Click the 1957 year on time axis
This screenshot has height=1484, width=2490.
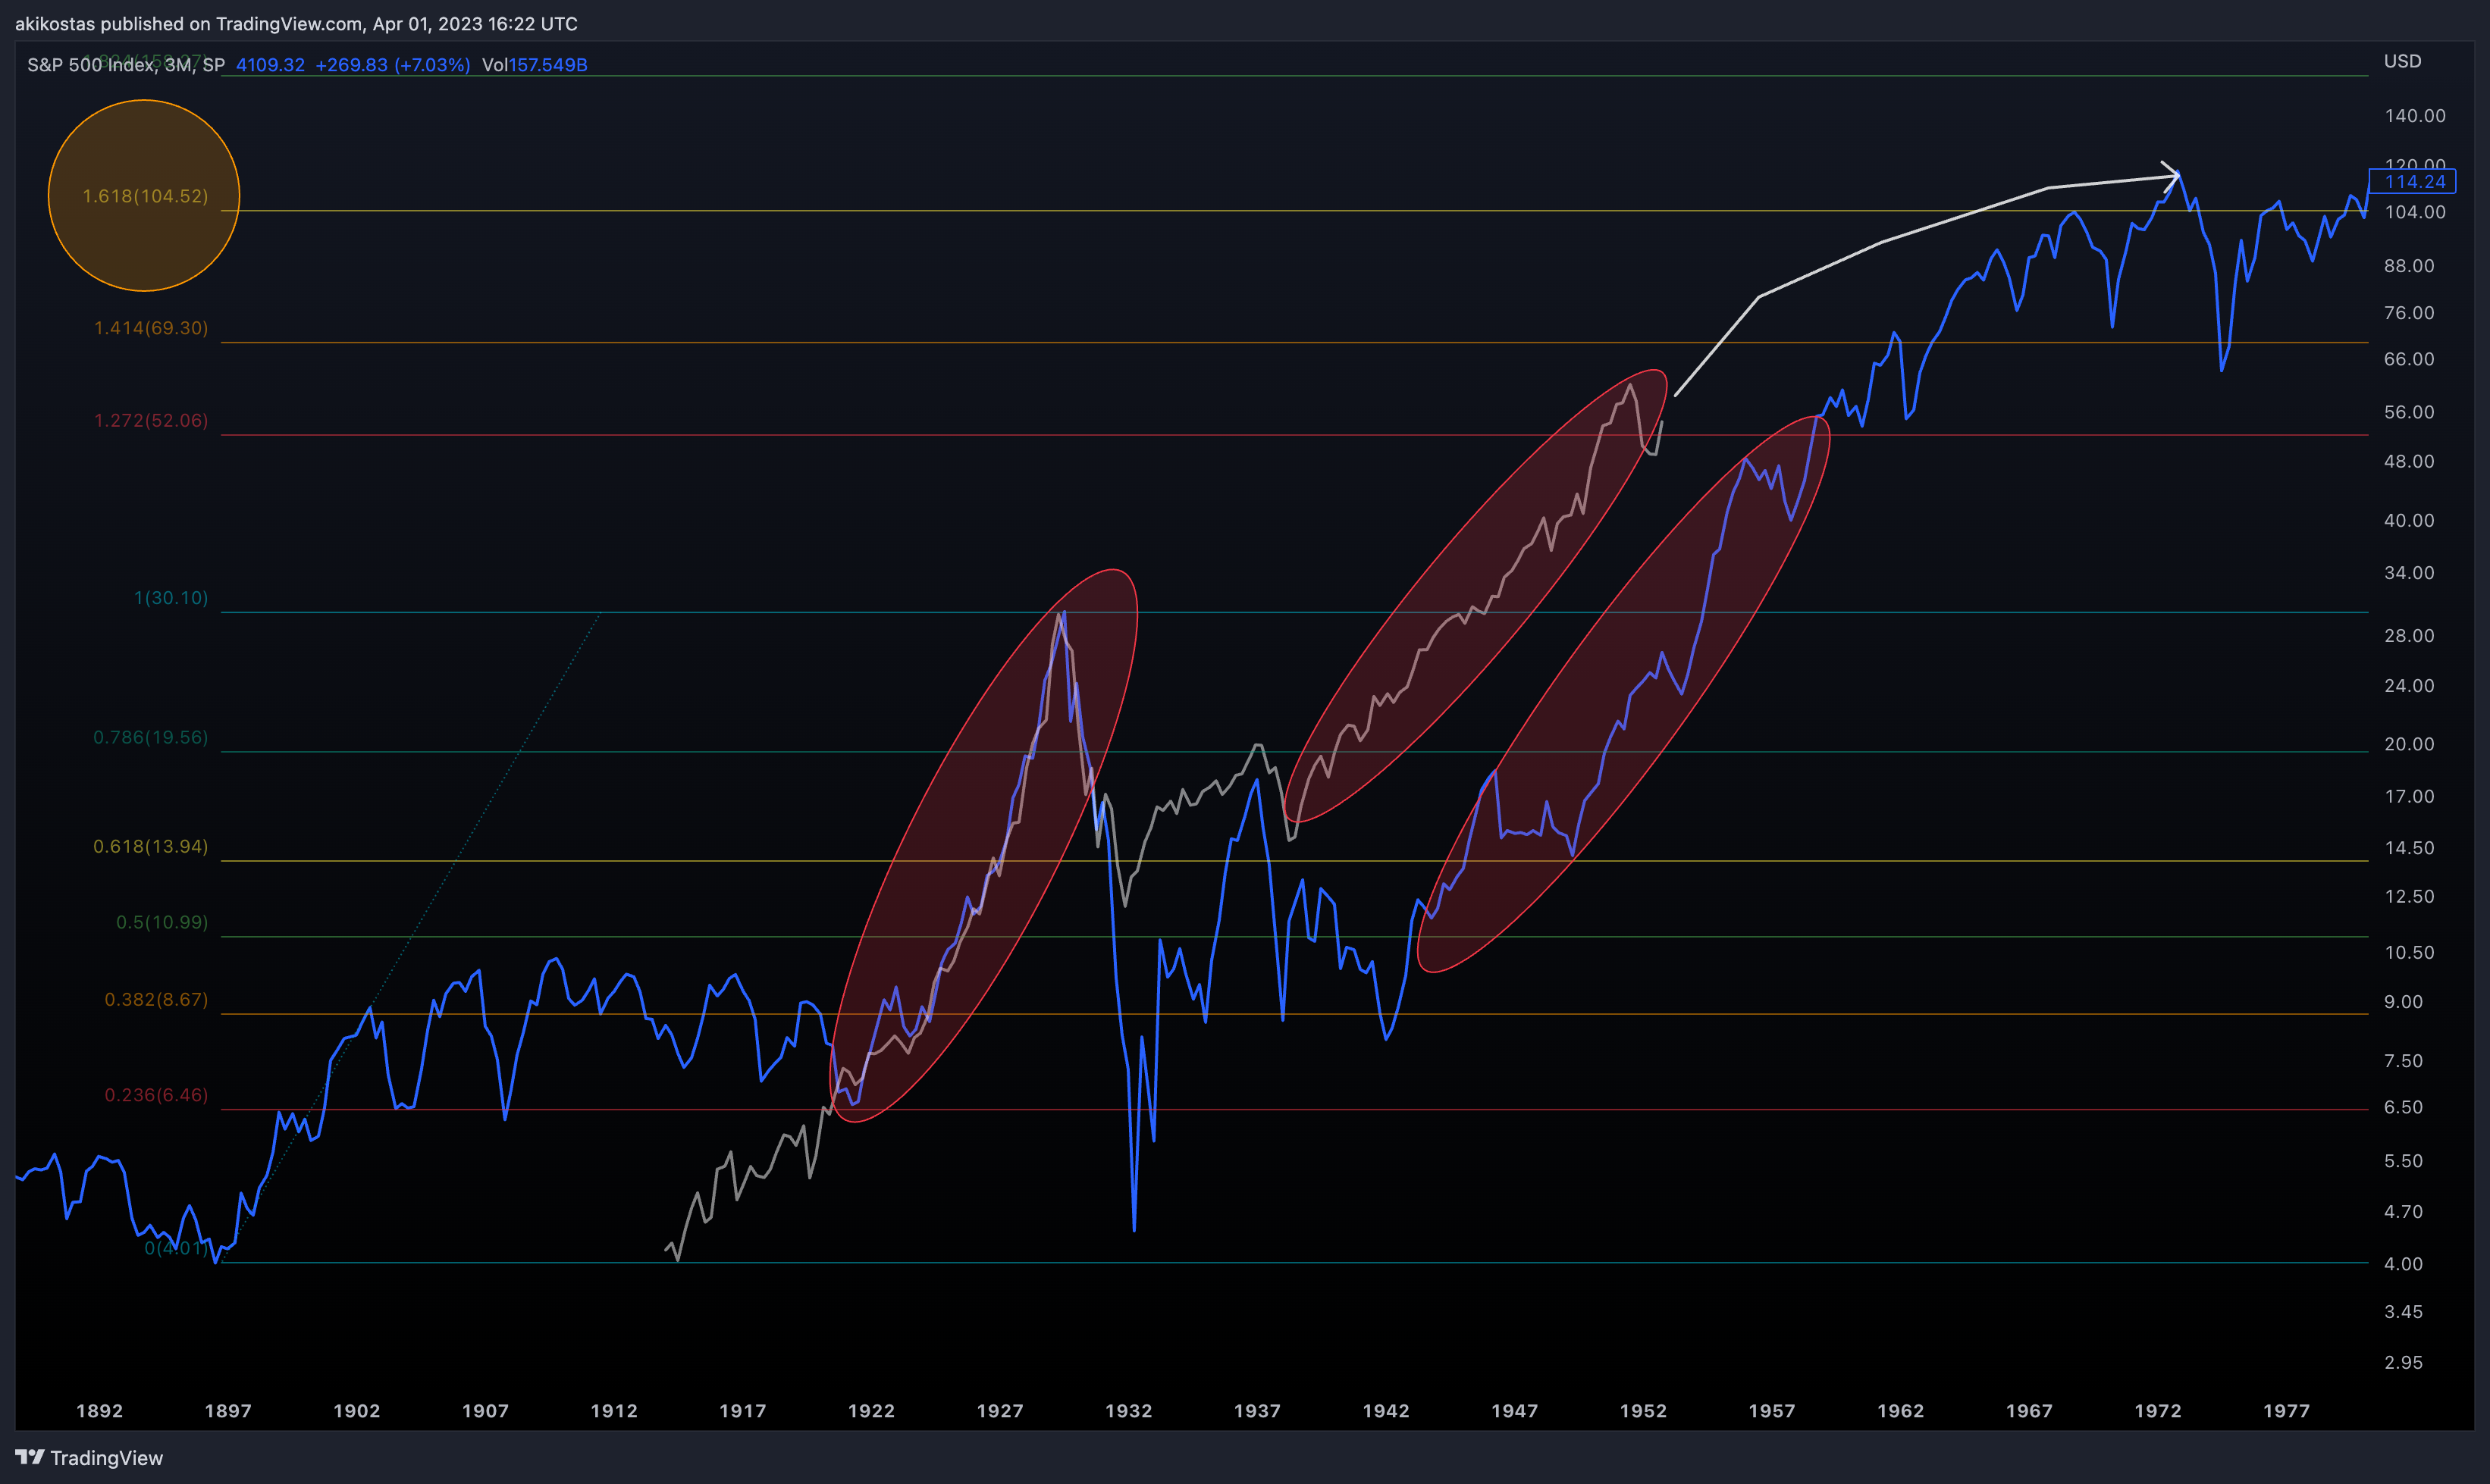tap(1772, 1411)
